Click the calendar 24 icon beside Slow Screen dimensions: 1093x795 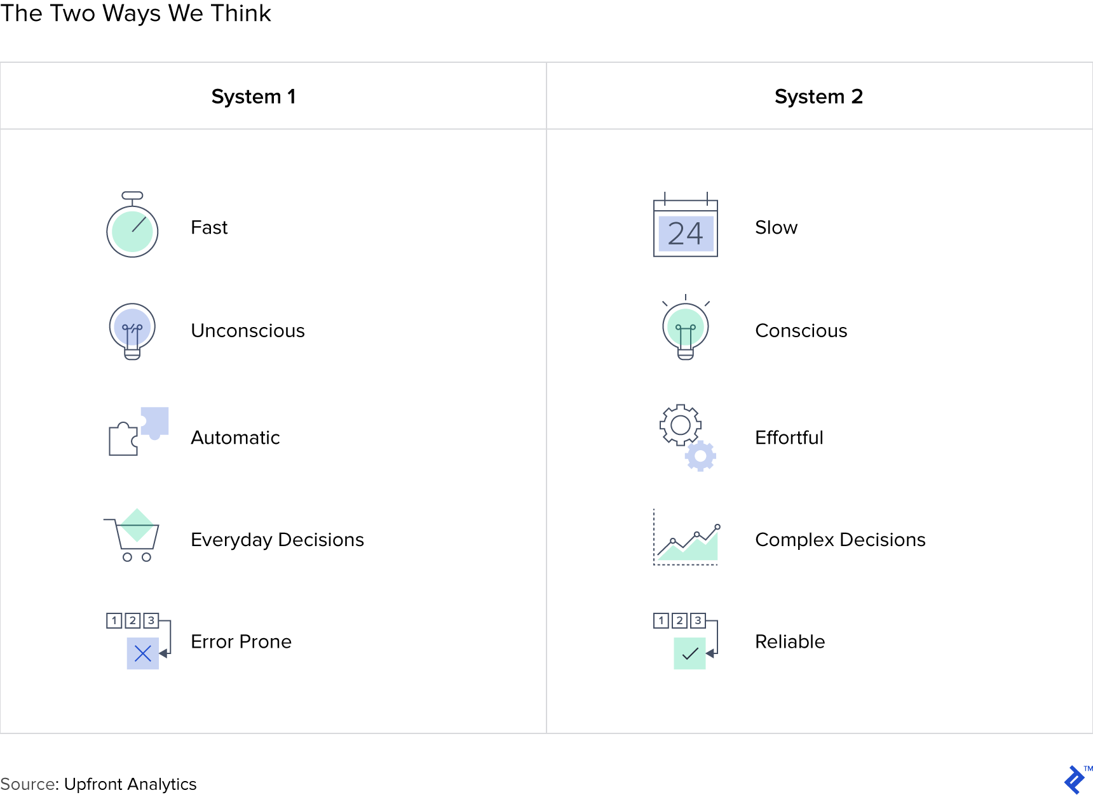click(686, 224)
